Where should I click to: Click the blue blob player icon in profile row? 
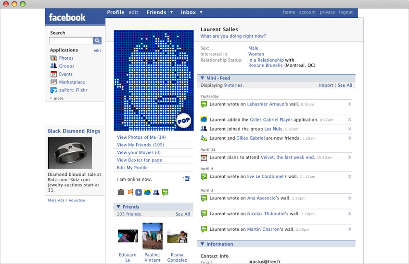147,192
